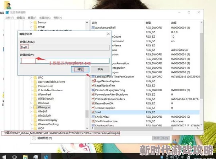Open the 编辑(E) menu
Image resolution: width=216 pixels, height=159 pixels.
point(21,18)
